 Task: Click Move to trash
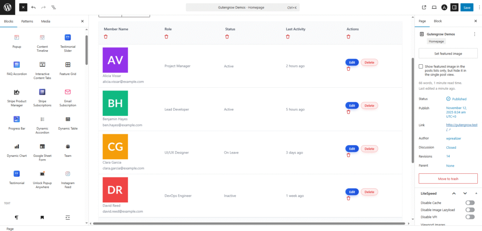448,178
